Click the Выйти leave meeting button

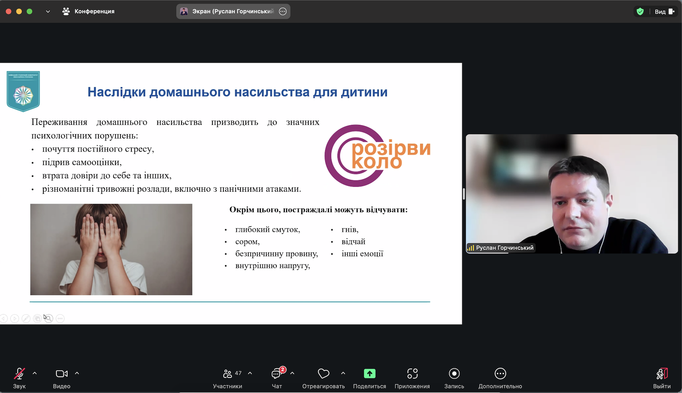[x=662, y=374]
